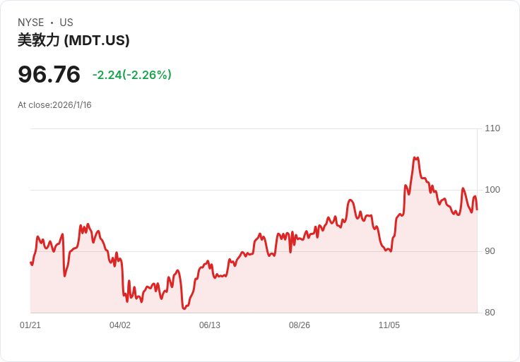
Task: Click the 08/26 date on x-axis
Action: pos(300,325)
